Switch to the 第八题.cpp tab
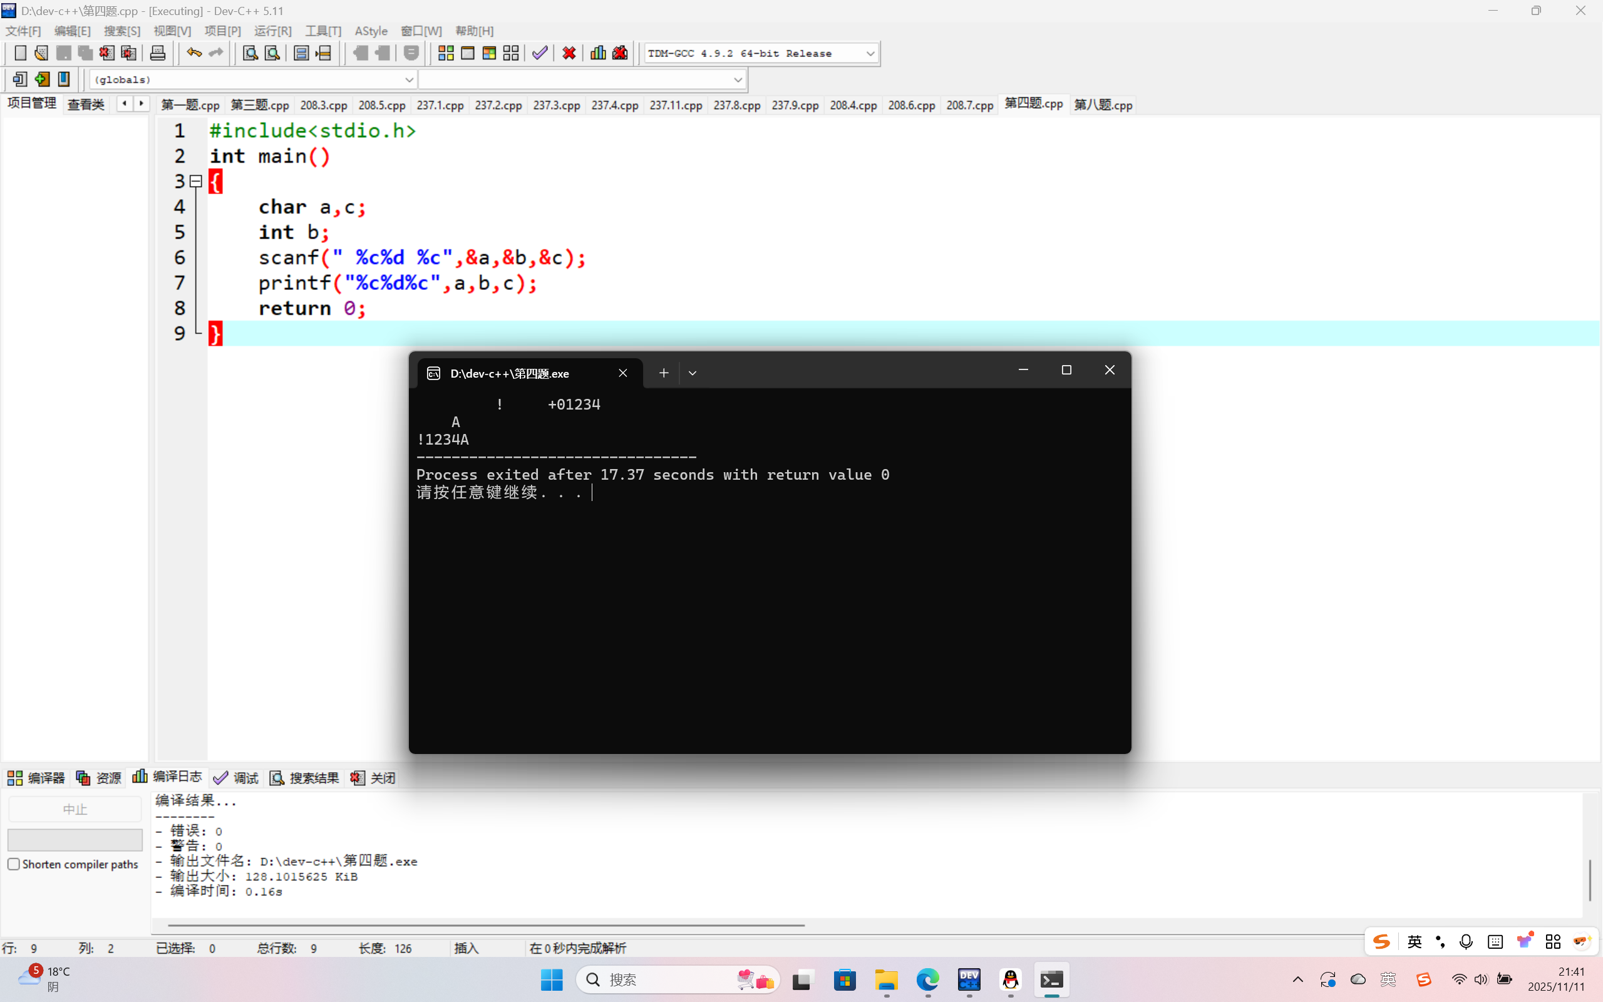Image resolution: width=1603 pixels, height=1002 pixels. pyautogui.click(x=1103, y=105)
